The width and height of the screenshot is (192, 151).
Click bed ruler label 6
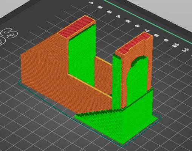pos(137,26)
